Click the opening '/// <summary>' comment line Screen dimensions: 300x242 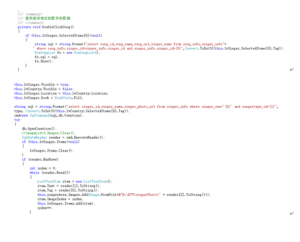pyautogui.click(x=30, y=14)
